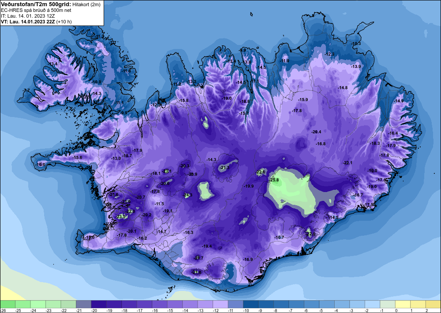Click the -7.7 temperature label in the Westfjords

tap(26, 91)
